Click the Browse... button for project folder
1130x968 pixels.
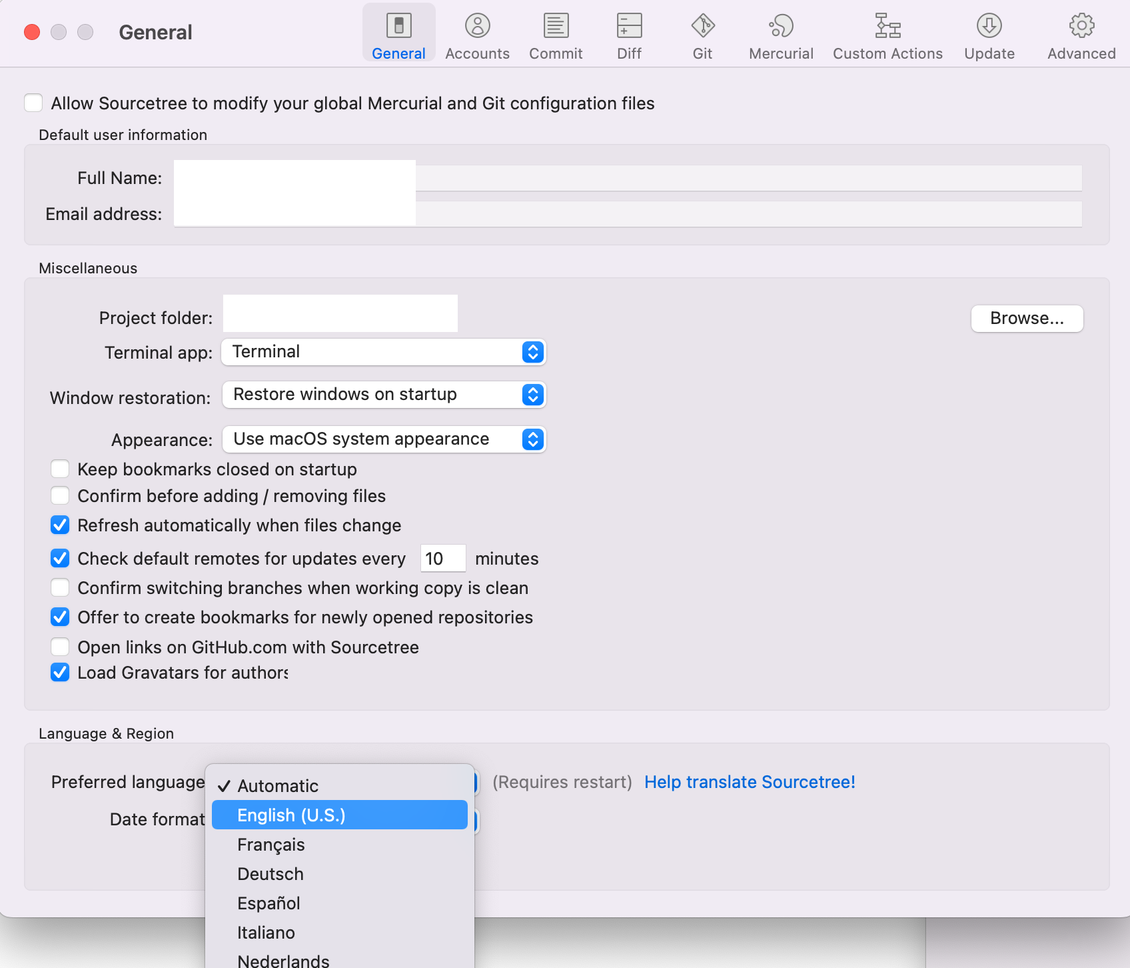1027,318
